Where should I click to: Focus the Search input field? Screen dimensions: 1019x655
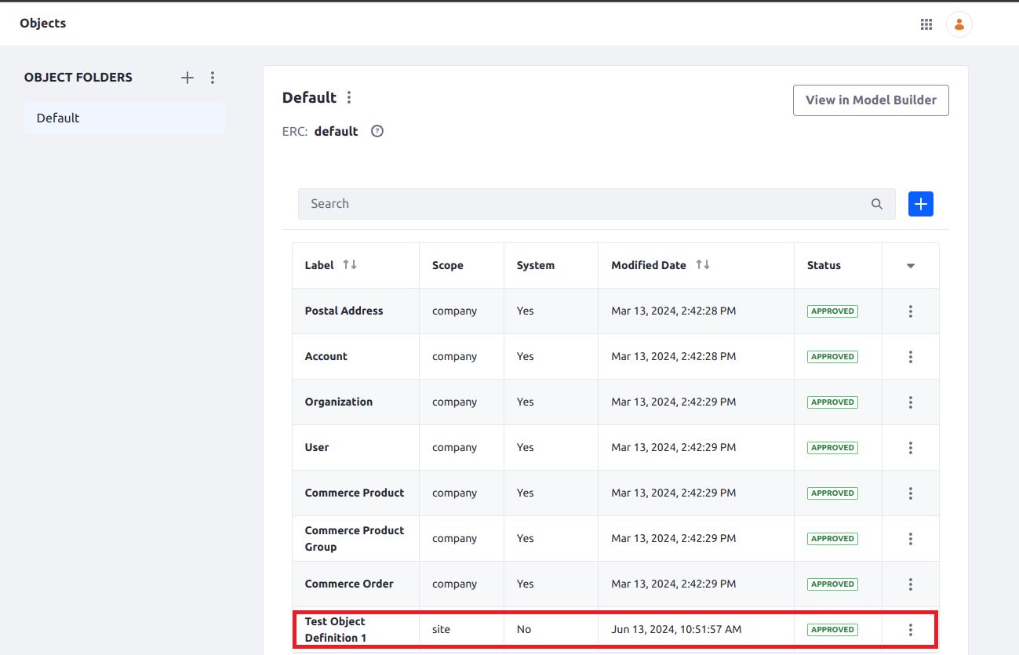(596, 204)
